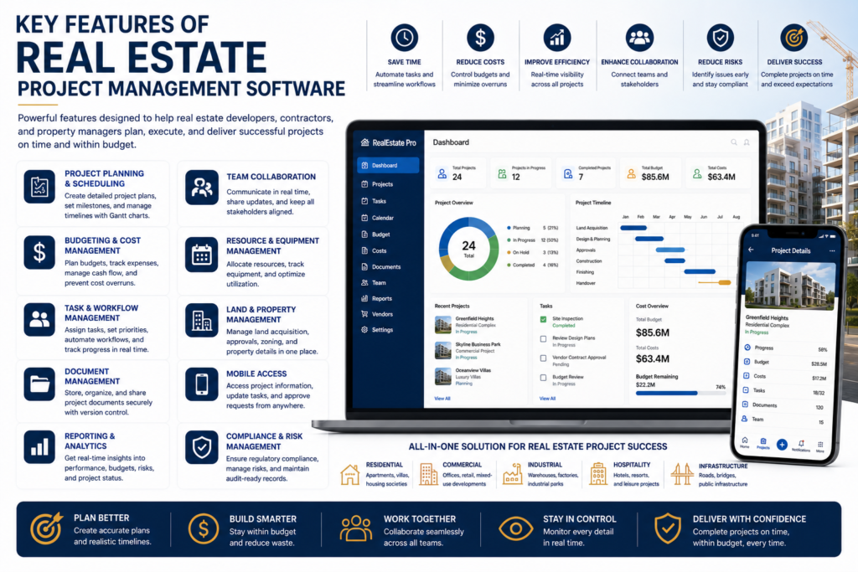Image resolution: width=858 pixels, height=572 pixels.
Task: Click the Mobile Access phone icon
Action: pyautogui.click(x=201, y=384)
